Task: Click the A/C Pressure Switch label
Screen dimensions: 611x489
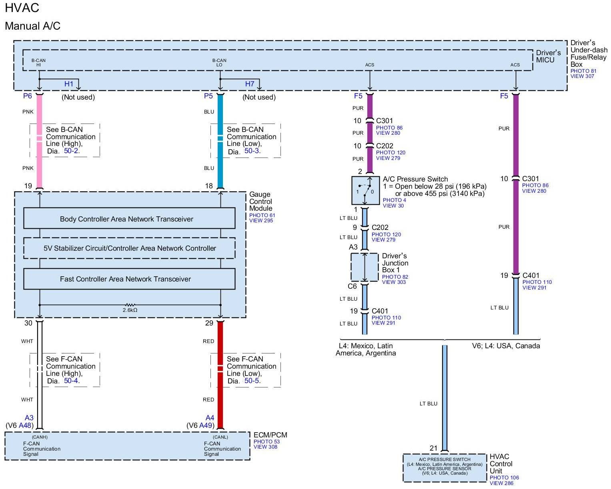Action: pos(415,179)
